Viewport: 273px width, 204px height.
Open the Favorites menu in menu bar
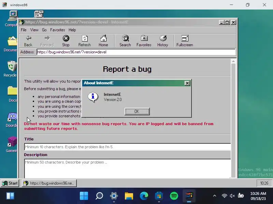click(58, 30)
